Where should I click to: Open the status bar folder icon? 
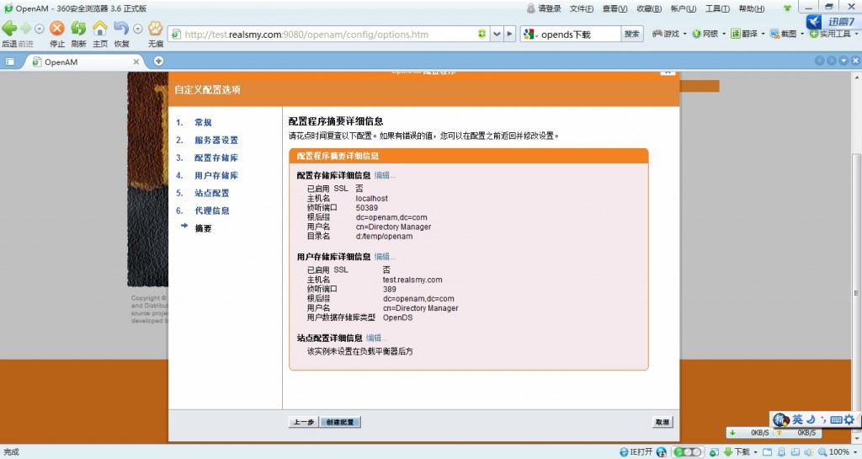[768, 452]
